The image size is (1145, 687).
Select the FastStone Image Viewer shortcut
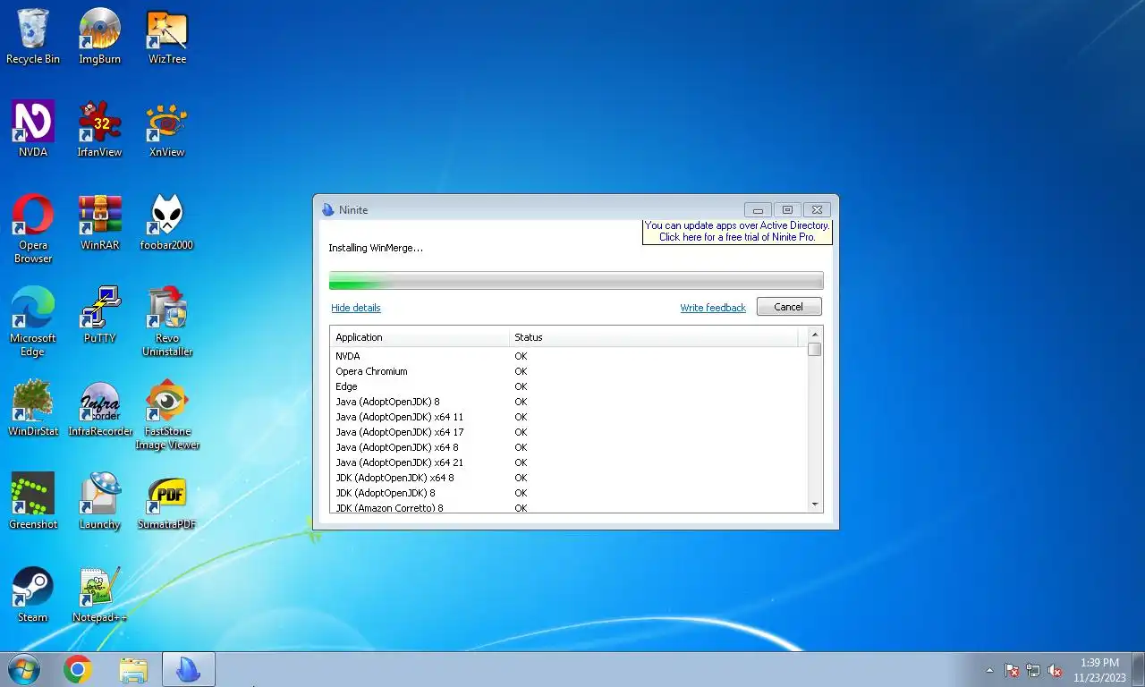click(x=167, y=415)
